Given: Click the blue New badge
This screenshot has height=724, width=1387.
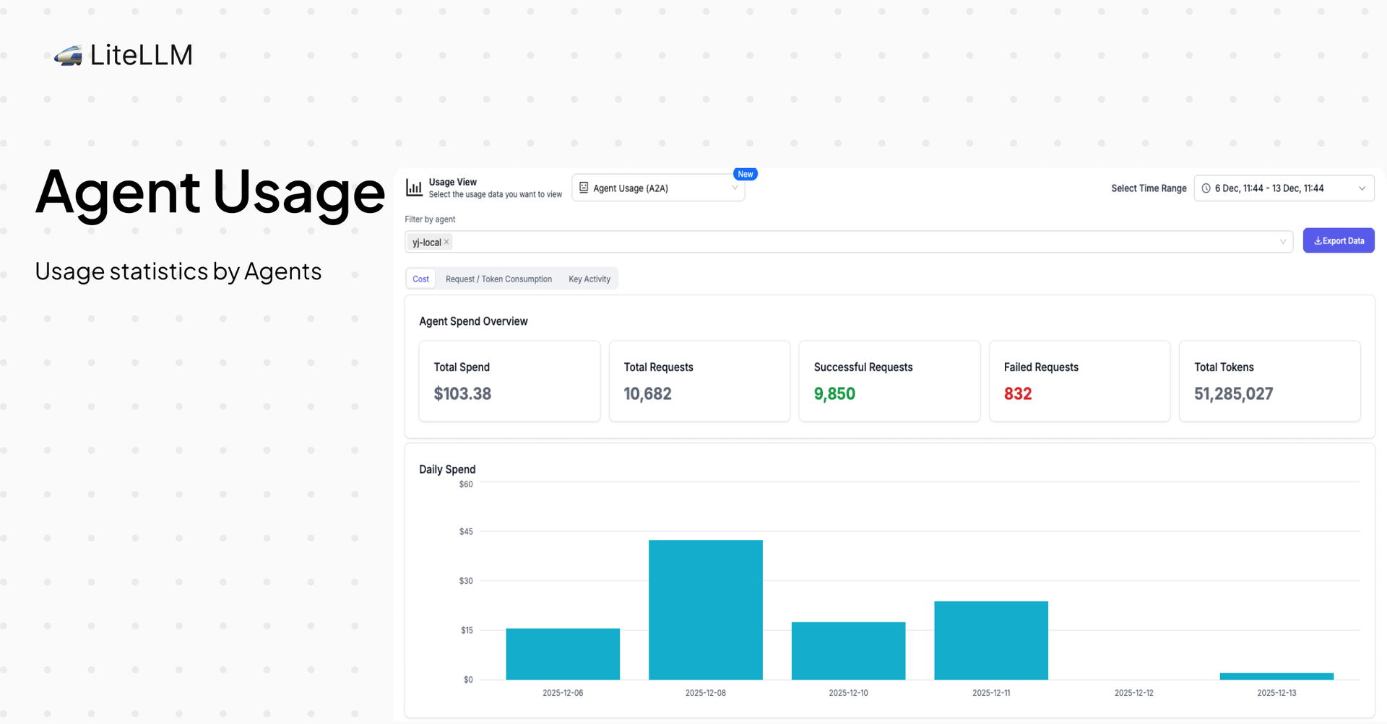Looking at the screenshot, I should click(745, 174).
